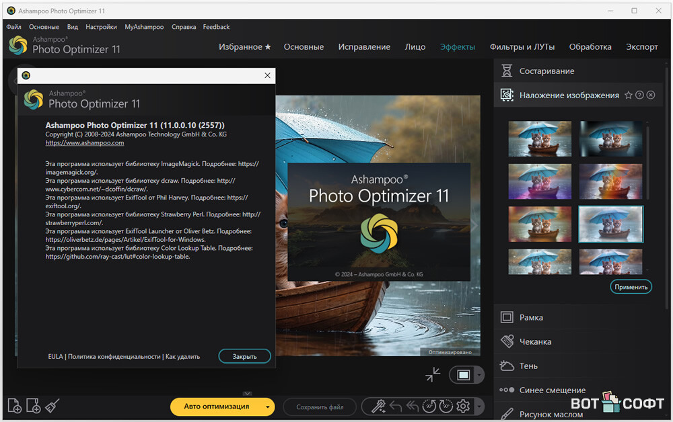Screen dimensions: 673x422
Task: Select the purple-pink overlay thumbnail
Action: point(540,181)
